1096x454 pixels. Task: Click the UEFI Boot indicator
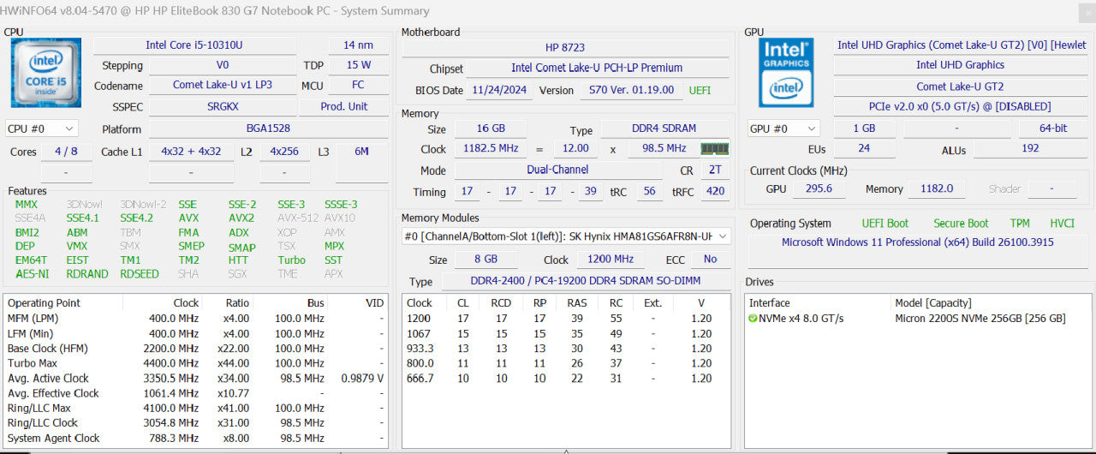pyautogui.click(x=885, y=224)
